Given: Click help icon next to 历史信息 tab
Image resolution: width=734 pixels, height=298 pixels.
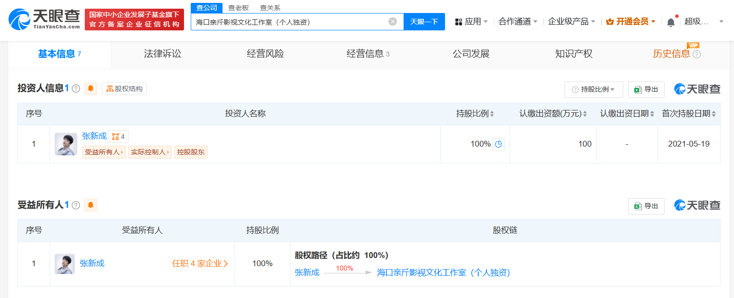Looking at the screenshot, I should (696, 54).
